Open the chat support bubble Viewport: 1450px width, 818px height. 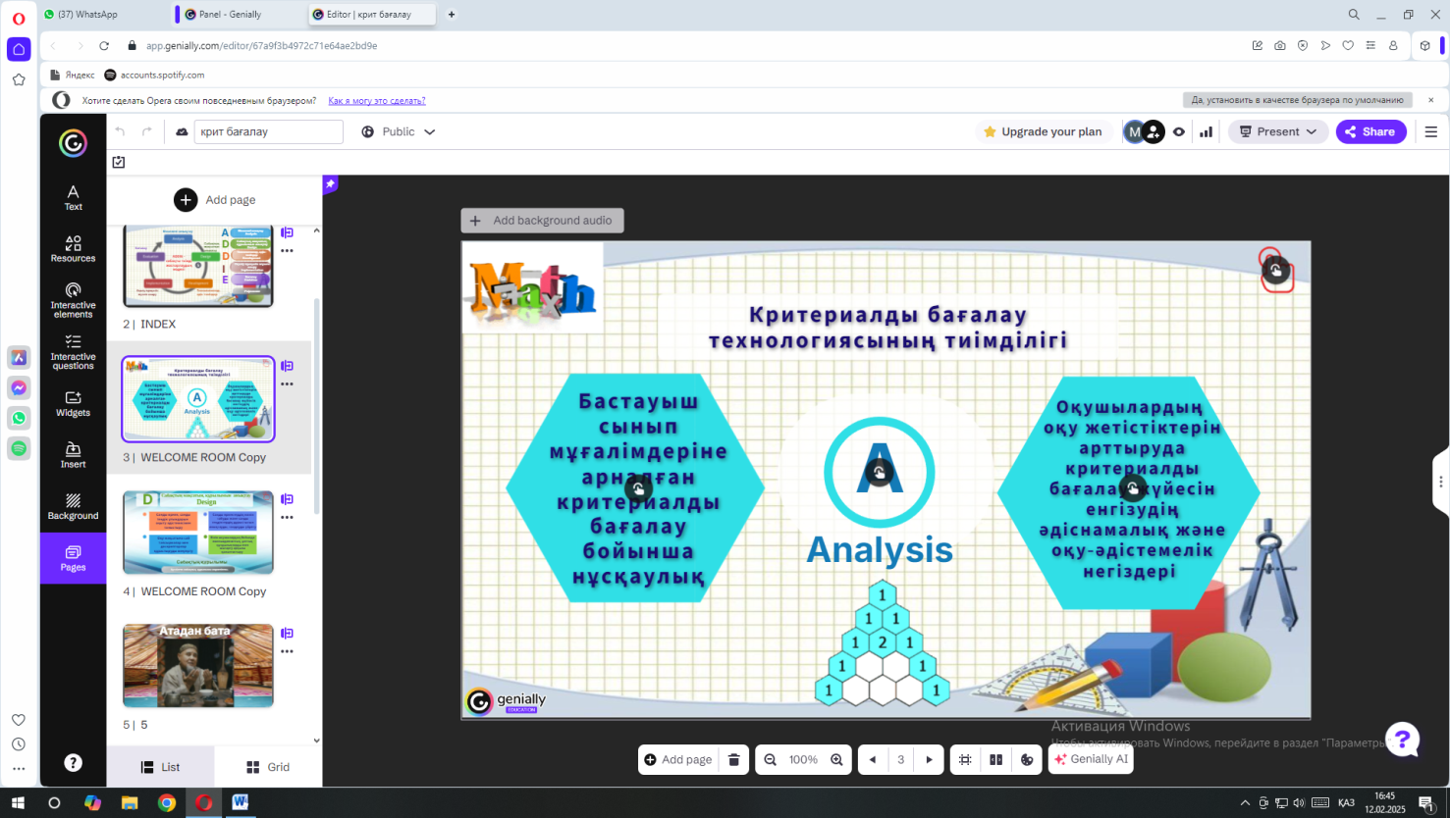(1403, 739)
